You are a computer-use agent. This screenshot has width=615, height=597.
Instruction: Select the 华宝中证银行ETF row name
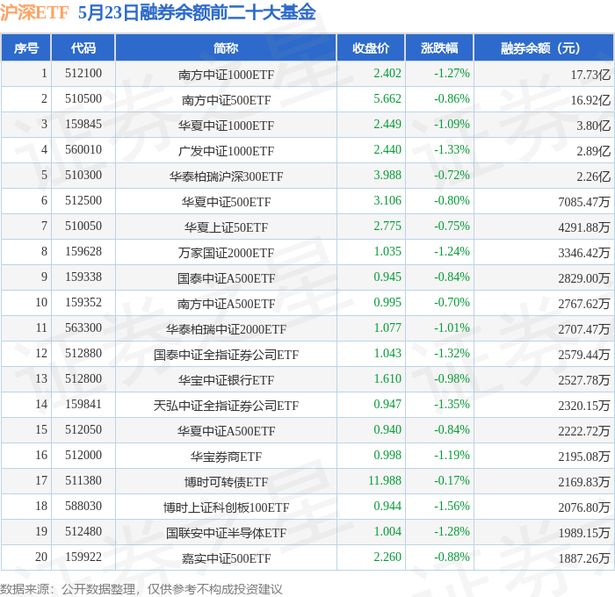pos(226,380)
